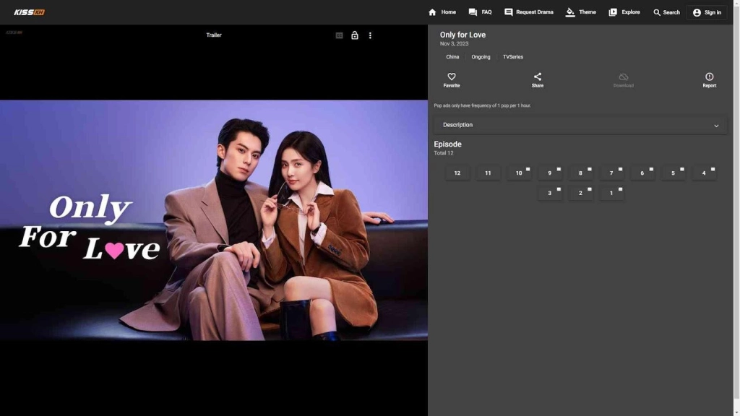Play episode 12
The height and width of the screenshot is (416, 740).
[457, 173]
